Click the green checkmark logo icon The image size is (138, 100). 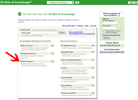[20, 14]
